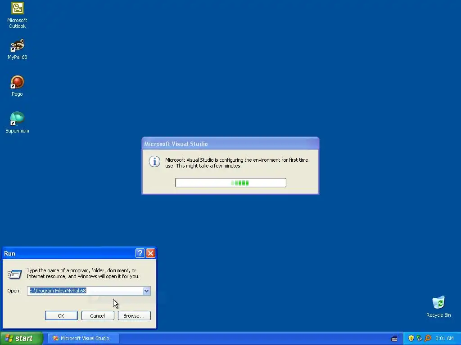Click the on-screen keyboard tray icon
This screenshot has width=461, height=345.
coord(394,339)
